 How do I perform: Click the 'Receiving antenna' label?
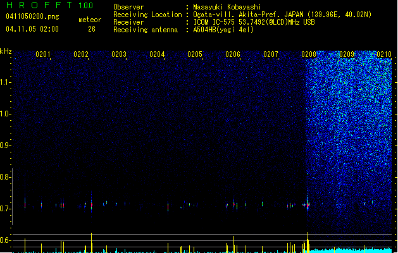click(x=146, y=30)
